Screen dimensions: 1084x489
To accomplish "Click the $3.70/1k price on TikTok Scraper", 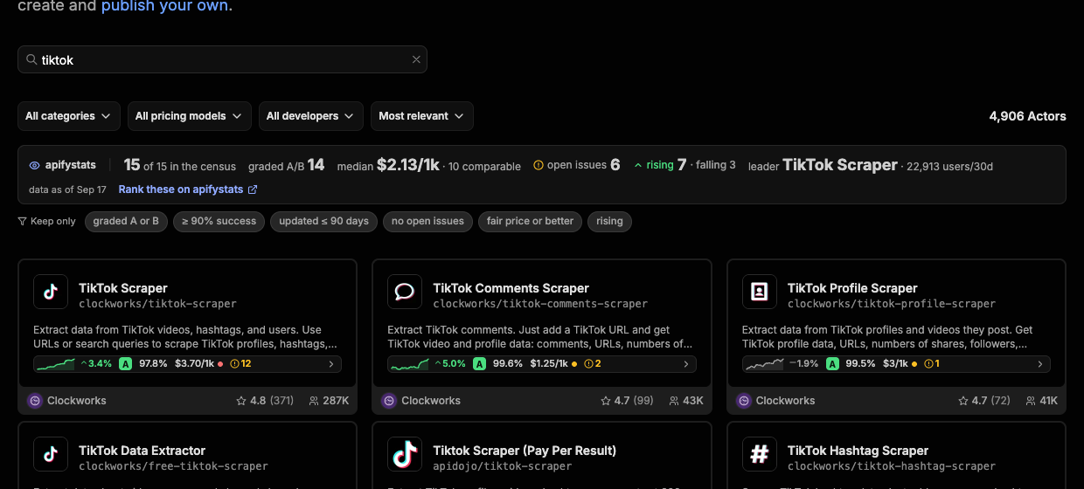I will (194, 364).
